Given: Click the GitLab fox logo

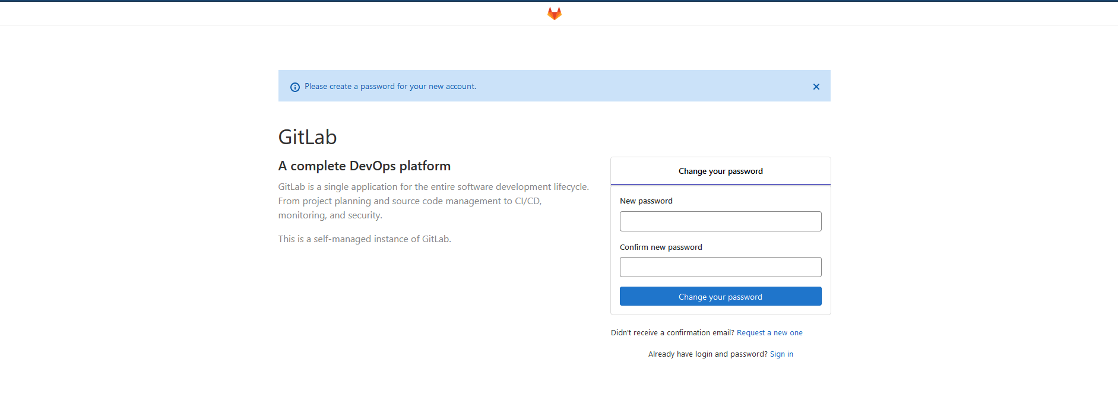Looking at the screenshot, I should (x=555, y=13).
